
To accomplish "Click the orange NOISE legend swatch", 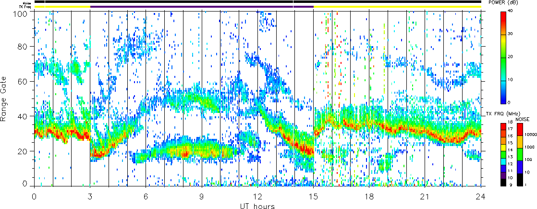I will point(520,142).
